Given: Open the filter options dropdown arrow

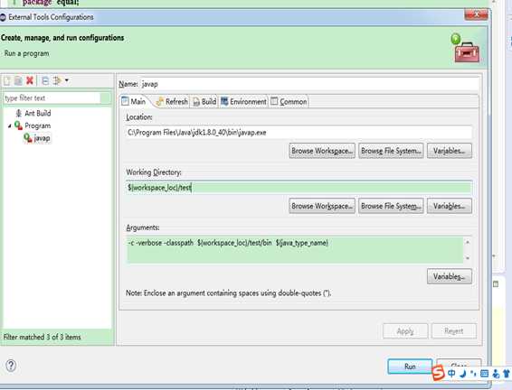Looking at the screenshot, I should 67,80.
